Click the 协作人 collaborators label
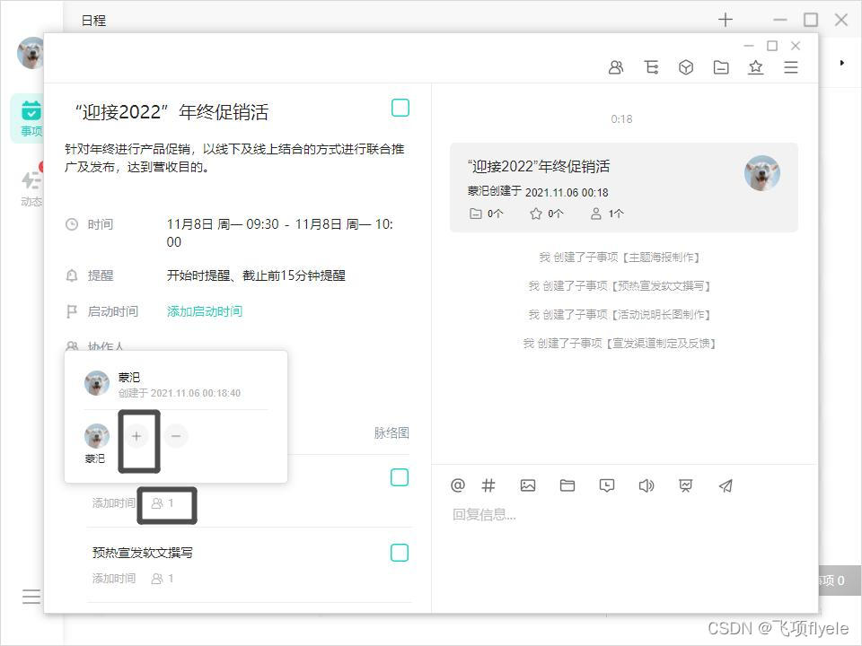The image size is (862, 646). point(106,345)
